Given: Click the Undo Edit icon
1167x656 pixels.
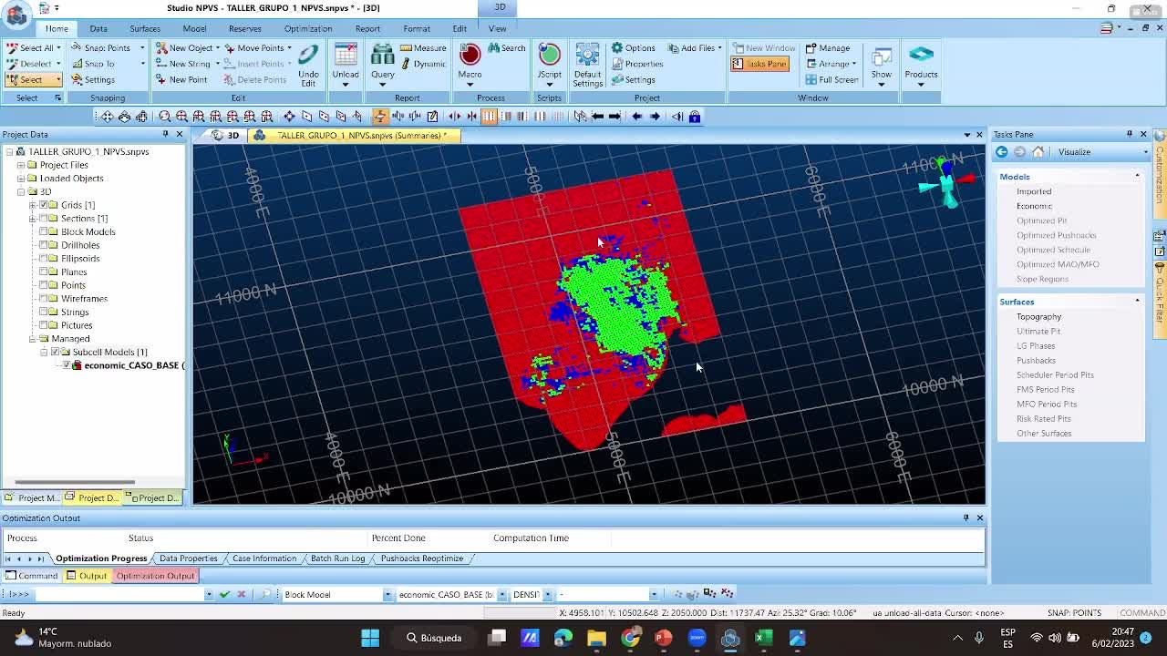Looking at the screenshot, I should tap(308, 56).
